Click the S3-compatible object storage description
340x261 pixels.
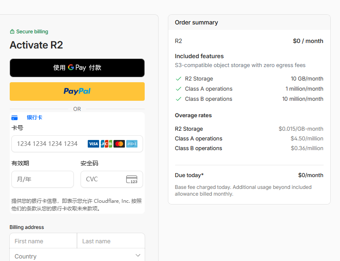click(240, 65)
